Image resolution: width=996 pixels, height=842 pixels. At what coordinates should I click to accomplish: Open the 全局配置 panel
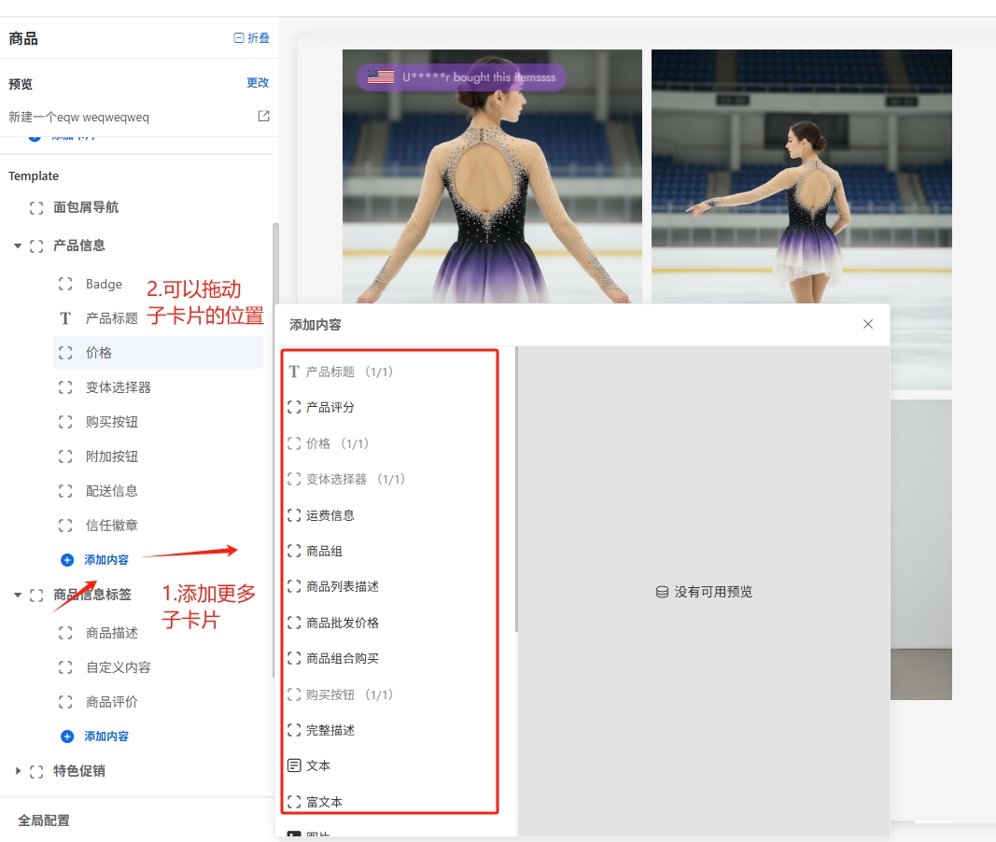point(44,821)
